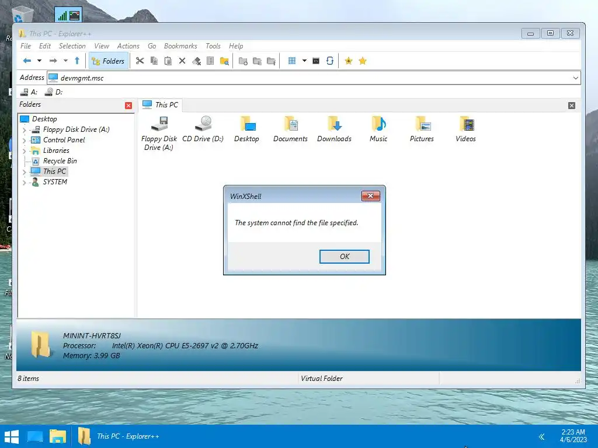Select the Desktop folder icon
The image size is (598, 448).
point(246,129)
